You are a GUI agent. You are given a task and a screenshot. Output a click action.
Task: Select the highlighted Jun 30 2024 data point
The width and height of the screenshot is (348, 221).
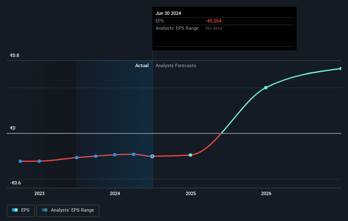pos(152,156)
